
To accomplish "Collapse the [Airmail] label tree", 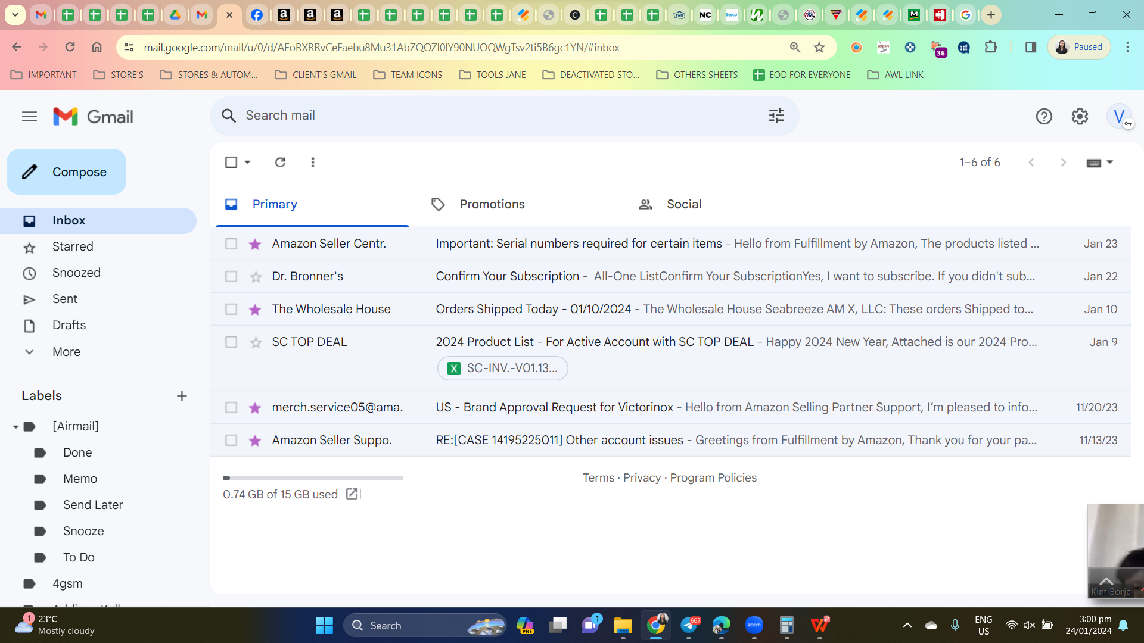I will (15, 427).
